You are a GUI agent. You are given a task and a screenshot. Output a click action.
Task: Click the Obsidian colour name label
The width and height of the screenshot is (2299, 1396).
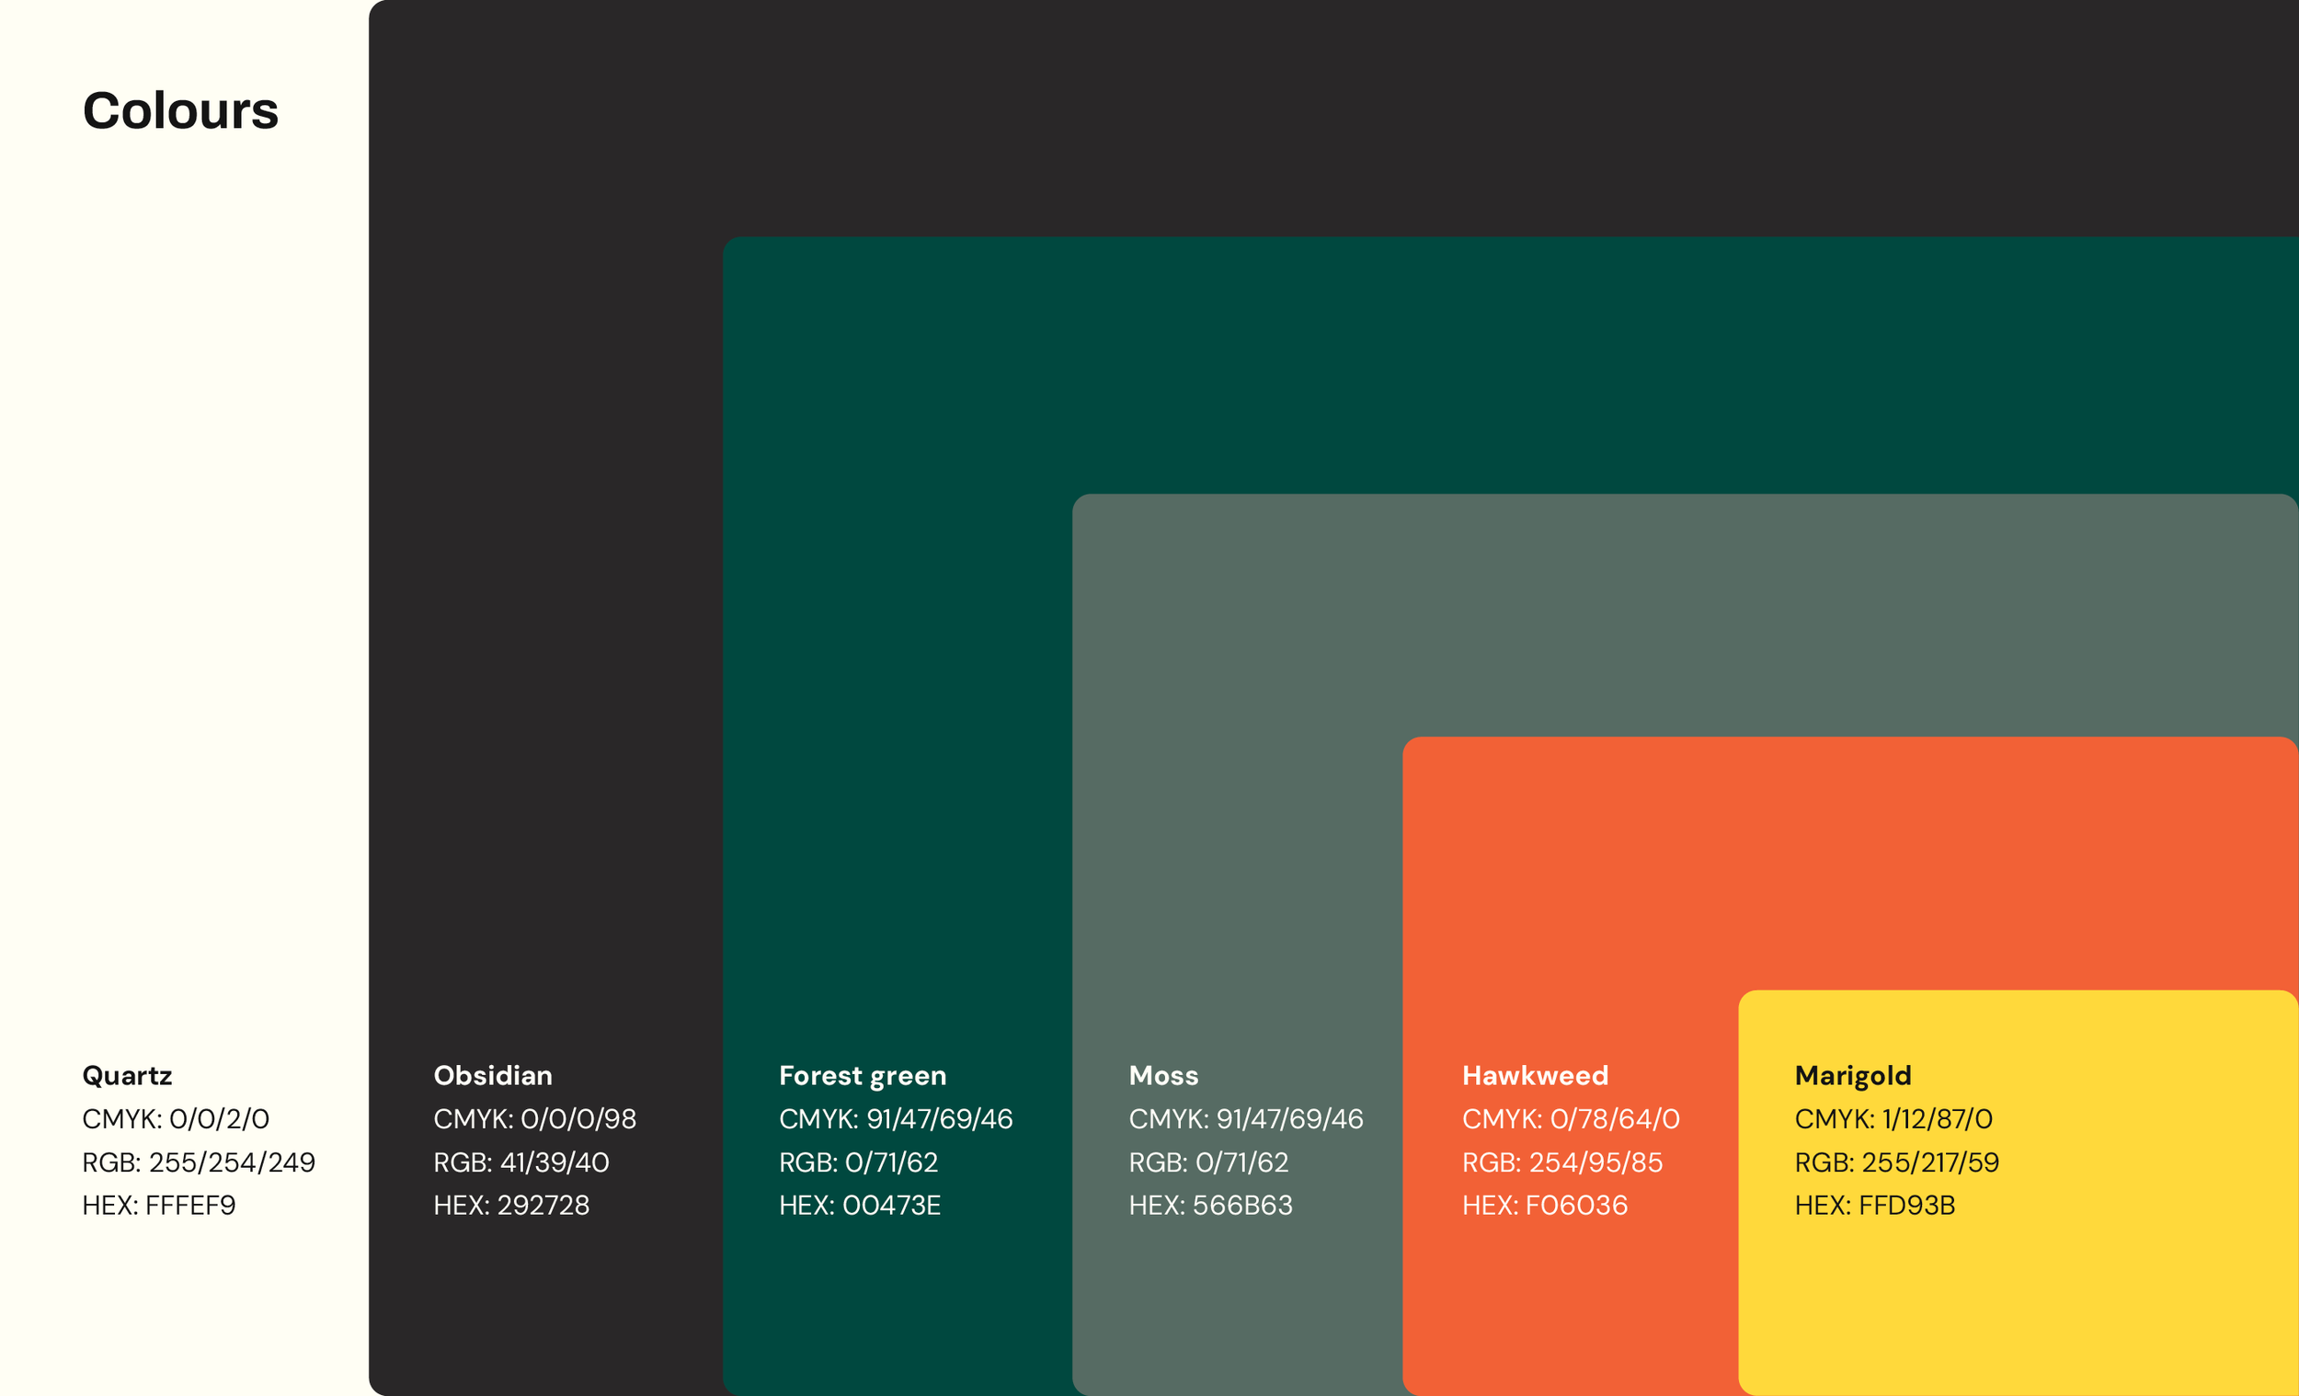point(493,1075)
